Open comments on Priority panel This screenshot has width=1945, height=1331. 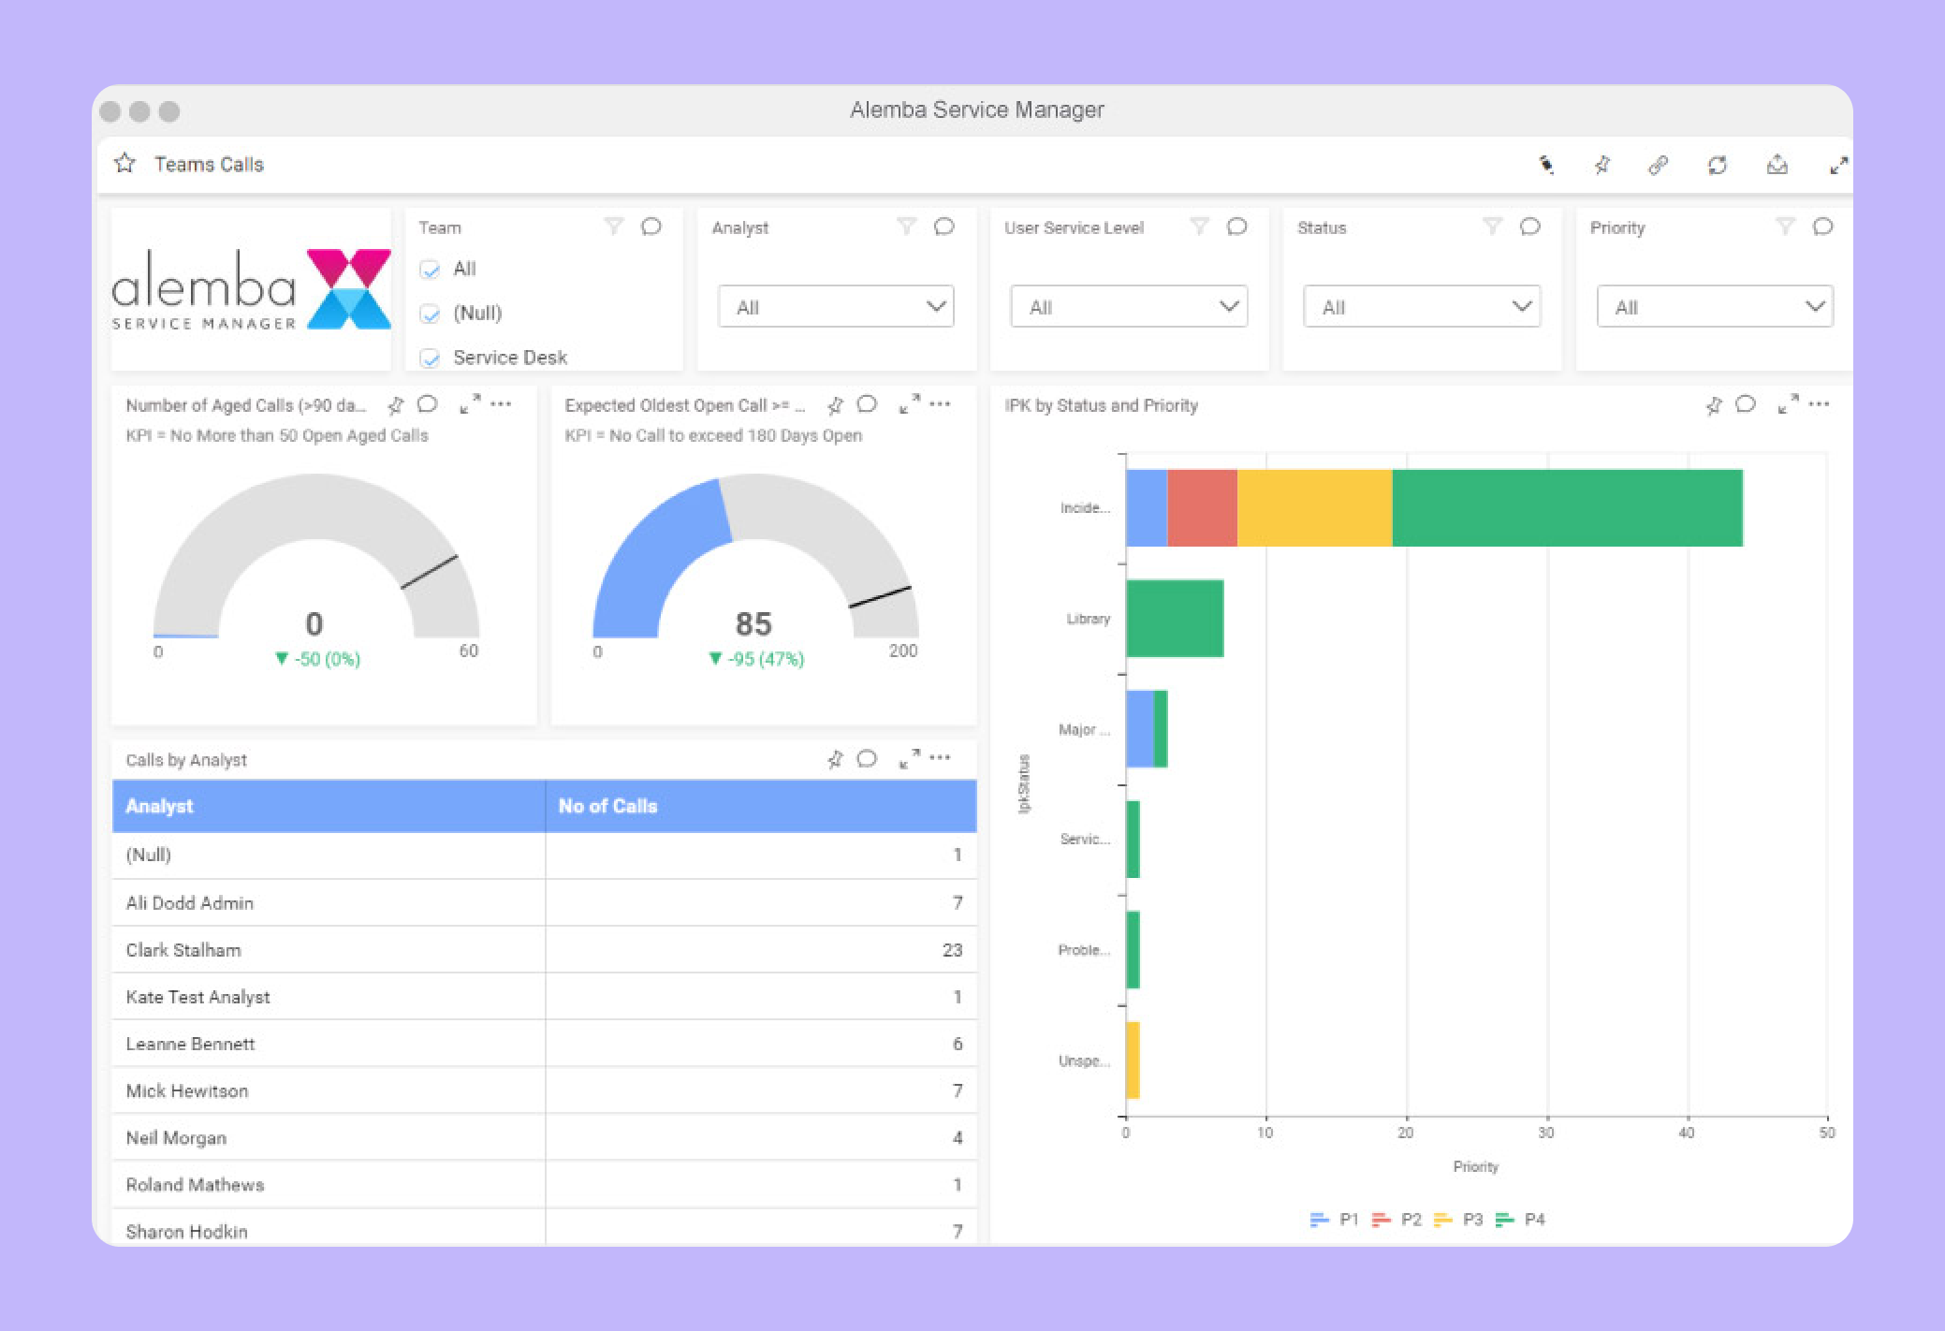[1823, 227]
